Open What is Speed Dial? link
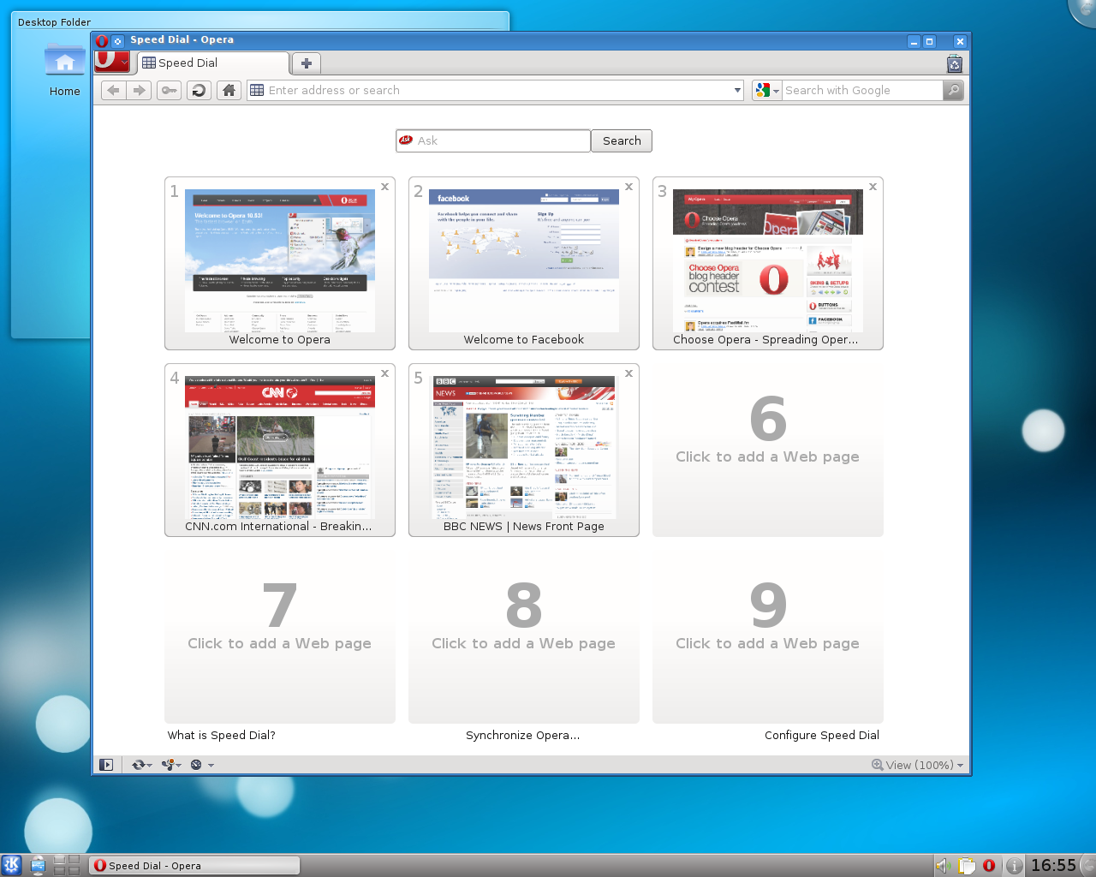The height and width of the screenshot is (877, 1096). pos(221,735)
